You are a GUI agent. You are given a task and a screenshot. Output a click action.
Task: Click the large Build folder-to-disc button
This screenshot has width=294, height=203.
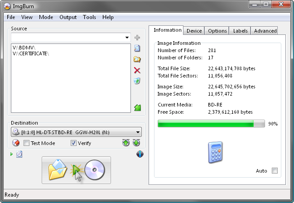(76, 170)
